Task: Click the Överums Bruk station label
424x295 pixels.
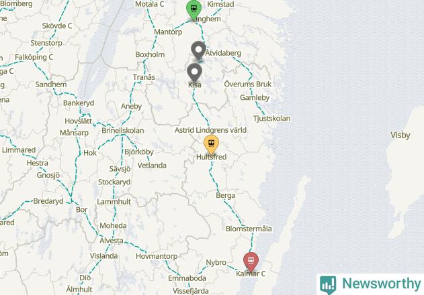Action: pos(248,84)
